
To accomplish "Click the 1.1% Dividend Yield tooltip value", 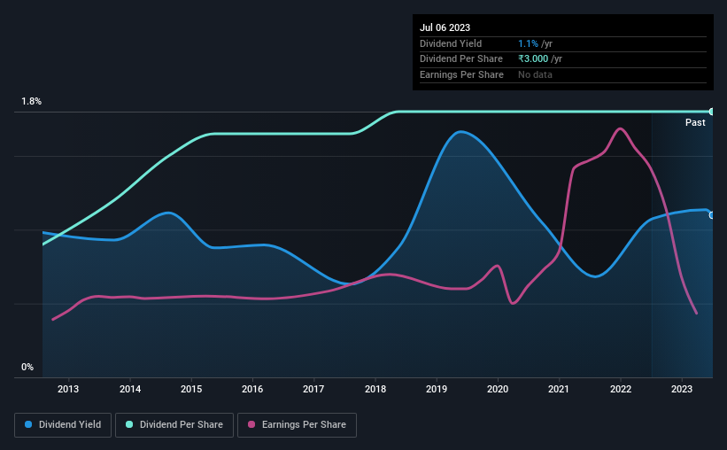I will click(528, 43).
